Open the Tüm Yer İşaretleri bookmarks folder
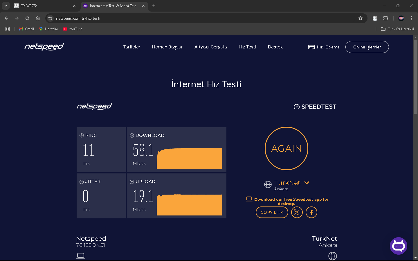418x261 pixels. [397, 29]
